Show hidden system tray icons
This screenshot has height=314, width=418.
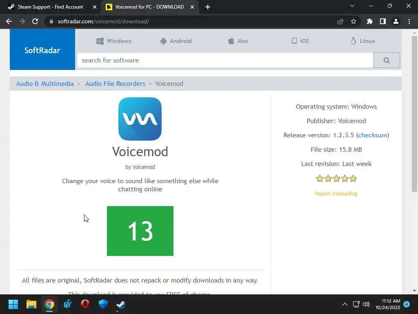point(345,304)
